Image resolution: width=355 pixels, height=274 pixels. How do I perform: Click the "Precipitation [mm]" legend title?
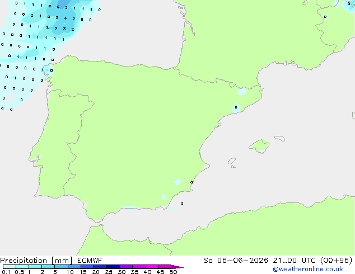[36, 261]
